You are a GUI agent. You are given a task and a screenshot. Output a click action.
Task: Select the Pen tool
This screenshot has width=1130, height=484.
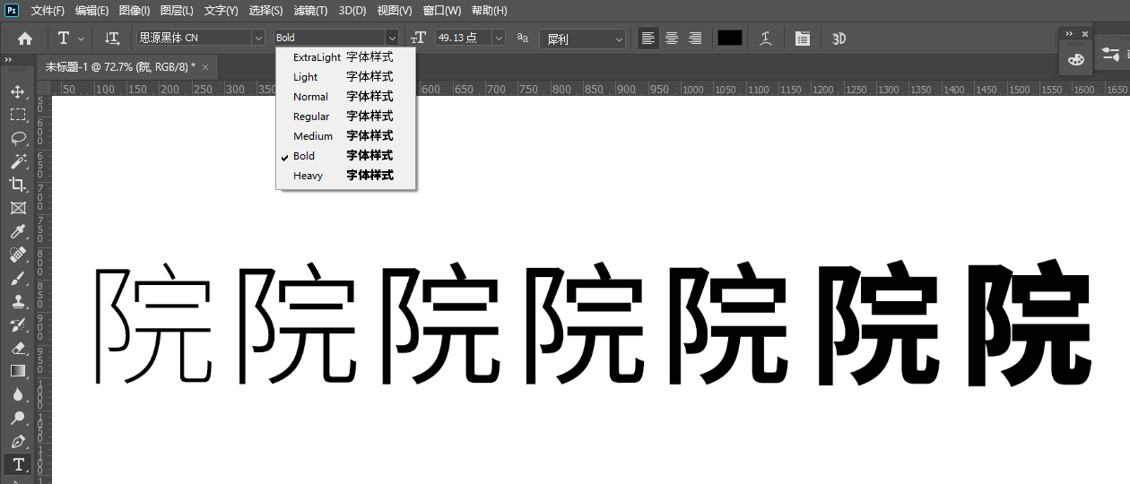pyautogui.click(x=18, y=441)
